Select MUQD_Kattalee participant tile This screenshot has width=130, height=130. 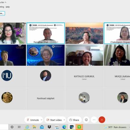(117, 77)
